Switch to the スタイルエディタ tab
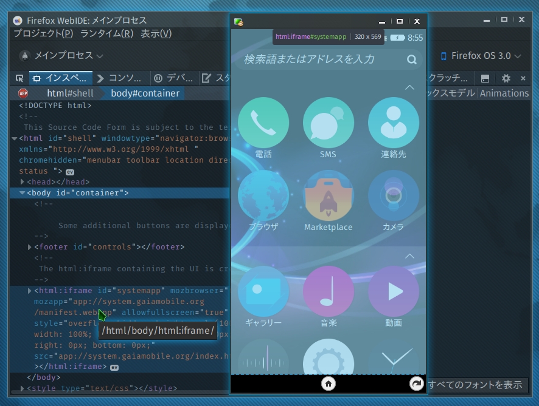This screenshot has width=539, height=406. click(x=215, y=78)
